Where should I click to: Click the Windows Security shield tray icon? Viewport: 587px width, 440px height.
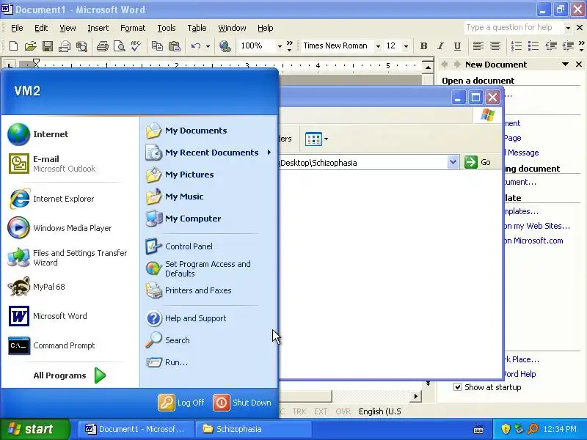[506, 429]
